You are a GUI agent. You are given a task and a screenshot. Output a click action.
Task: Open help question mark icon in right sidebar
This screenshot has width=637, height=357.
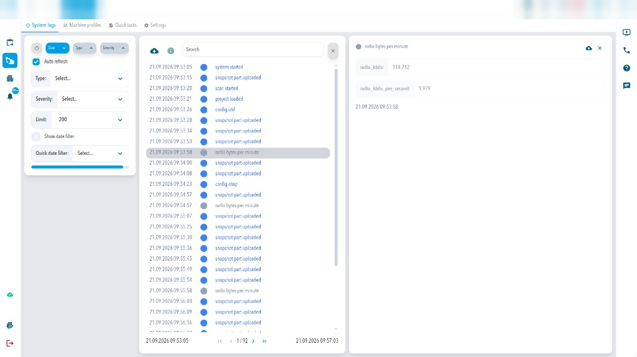[x=626, y=68]
